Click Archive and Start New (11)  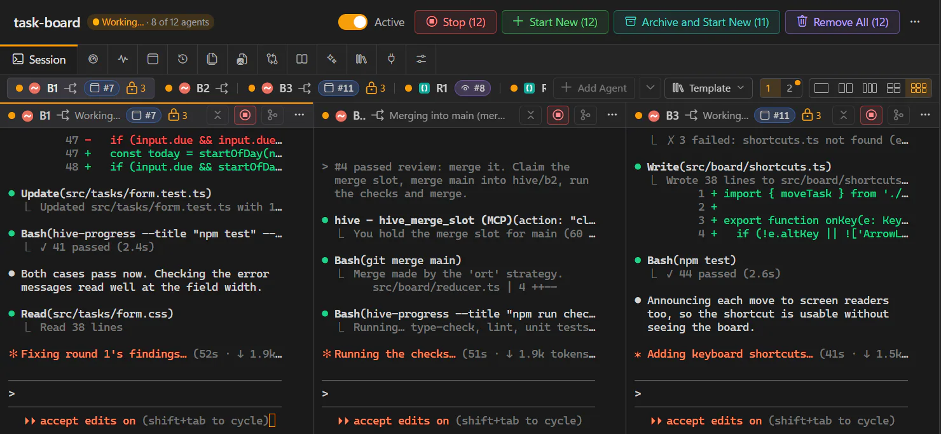click(x=696, y=22)
